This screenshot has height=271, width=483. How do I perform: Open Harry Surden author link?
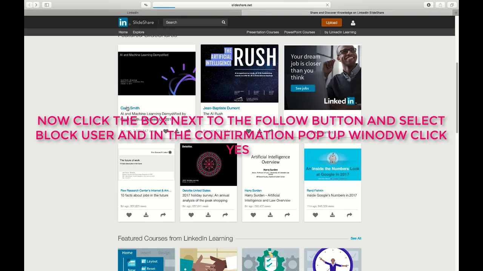pos(253,190)
